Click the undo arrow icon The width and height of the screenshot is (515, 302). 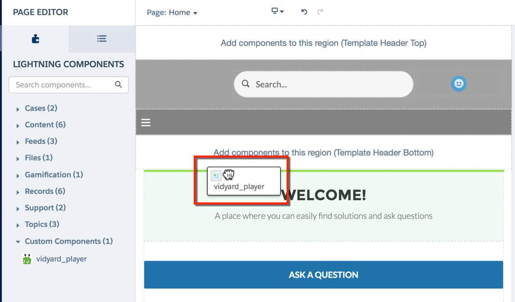(304, 12)
